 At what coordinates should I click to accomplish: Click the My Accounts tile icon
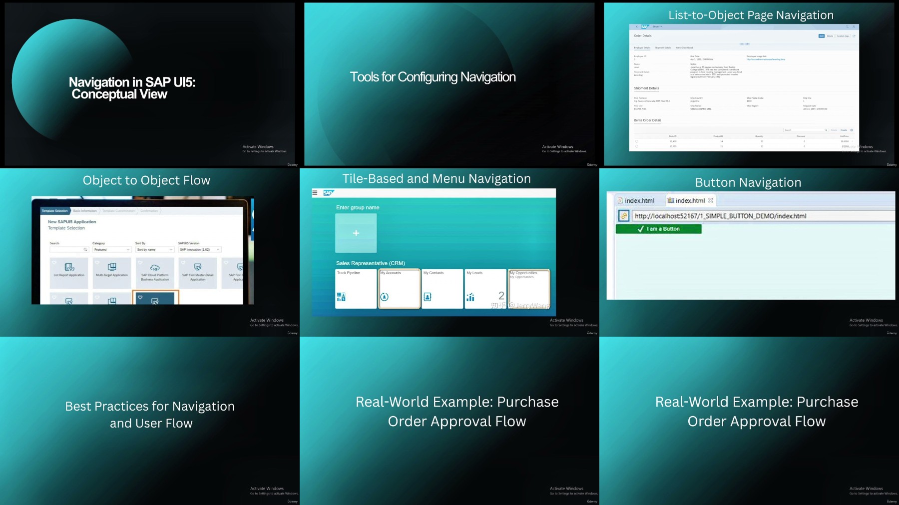pos(384,297)
